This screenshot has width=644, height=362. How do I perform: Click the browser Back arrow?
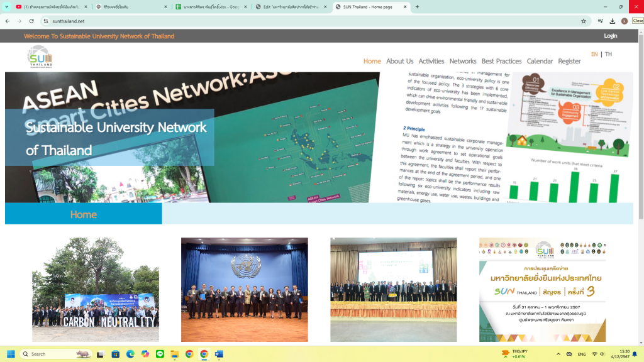pyautogui.click(x=8, y=21)
